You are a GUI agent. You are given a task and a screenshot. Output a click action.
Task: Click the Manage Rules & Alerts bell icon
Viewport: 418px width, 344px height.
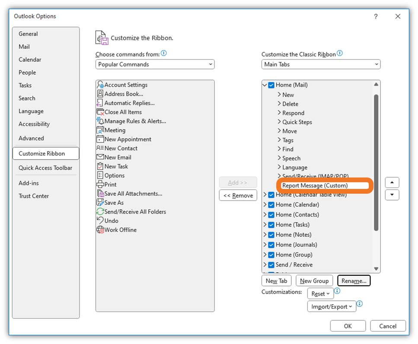point(100,121)
